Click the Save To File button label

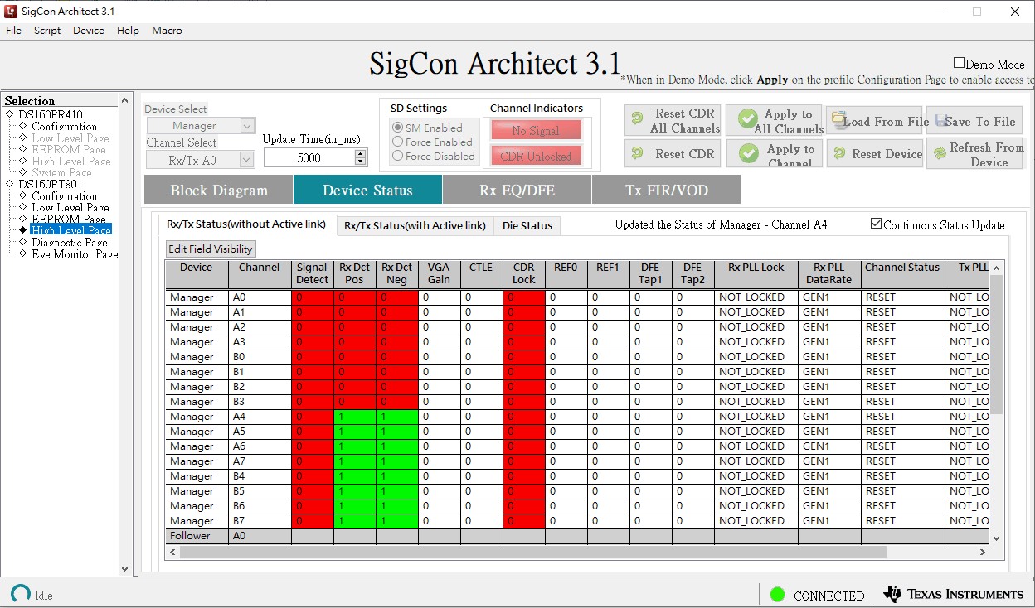[982, 121]
